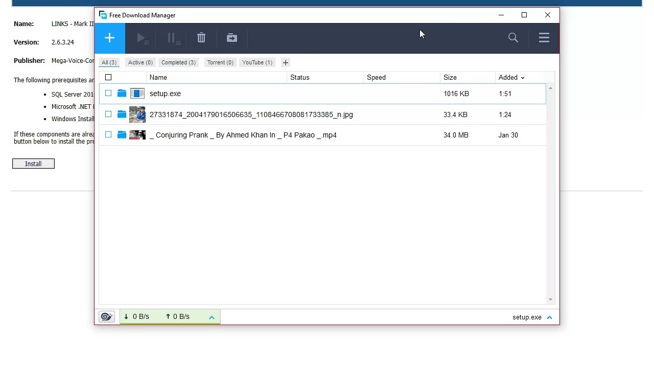This screenshot has height=368, width=654.
Task: Add a new download with plus button
Action: pos(109,38)
